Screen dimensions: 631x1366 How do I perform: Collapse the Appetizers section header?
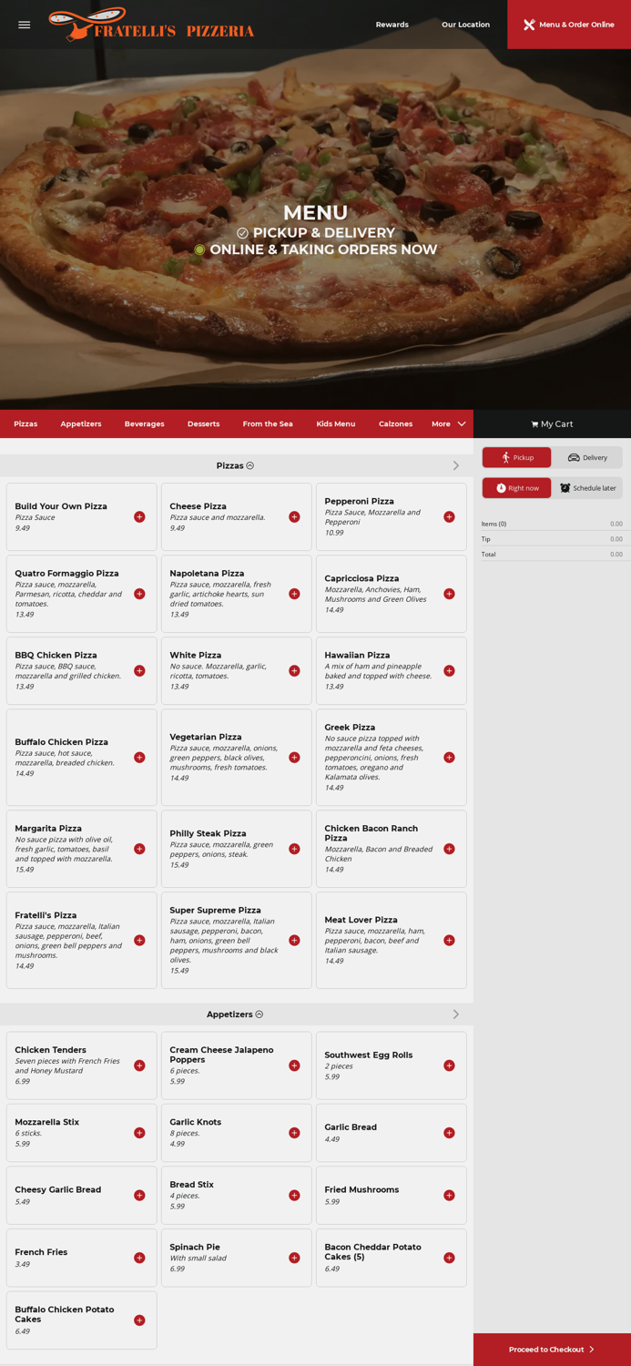(x=235, y=1014)
